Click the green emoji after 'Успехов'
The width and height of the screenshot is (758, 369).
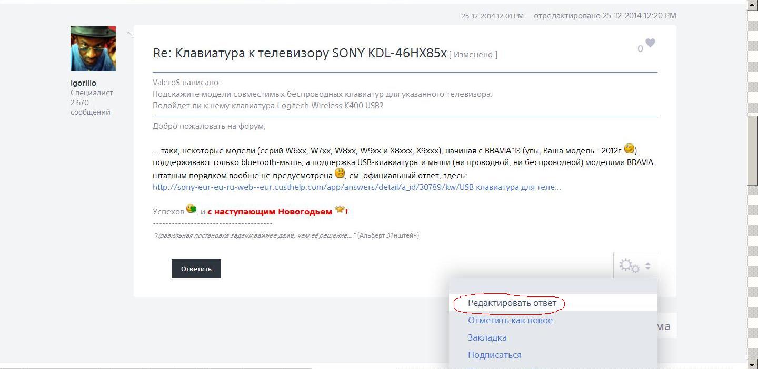click(x=191, y=209)
